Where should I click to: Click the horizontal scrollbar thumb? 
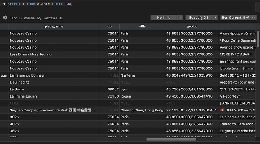click(x=171, y=139)
